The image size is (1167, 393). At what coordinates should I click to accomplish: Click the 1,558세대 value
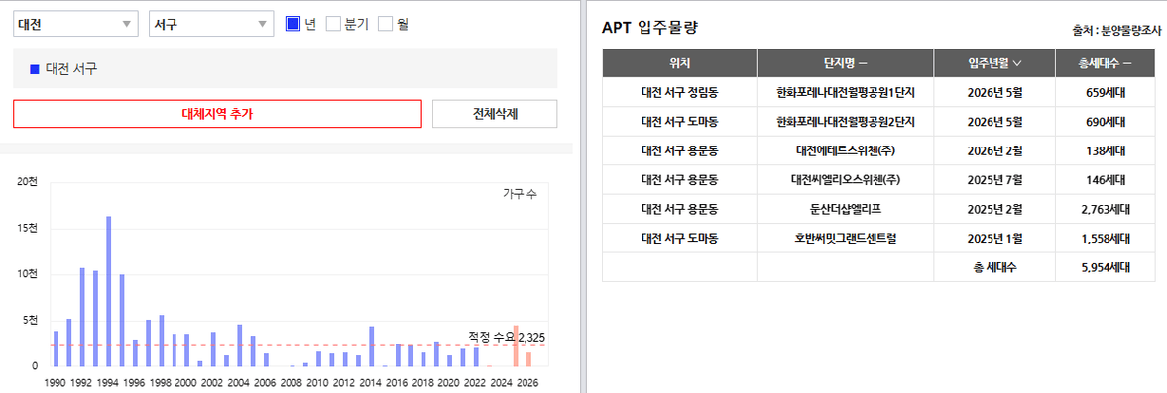(x=1105, y=239)
